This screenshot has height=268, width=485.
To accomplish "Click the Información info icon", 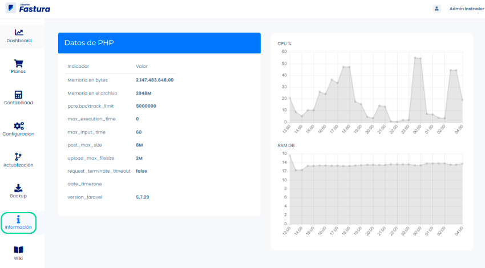I will 18,219.
